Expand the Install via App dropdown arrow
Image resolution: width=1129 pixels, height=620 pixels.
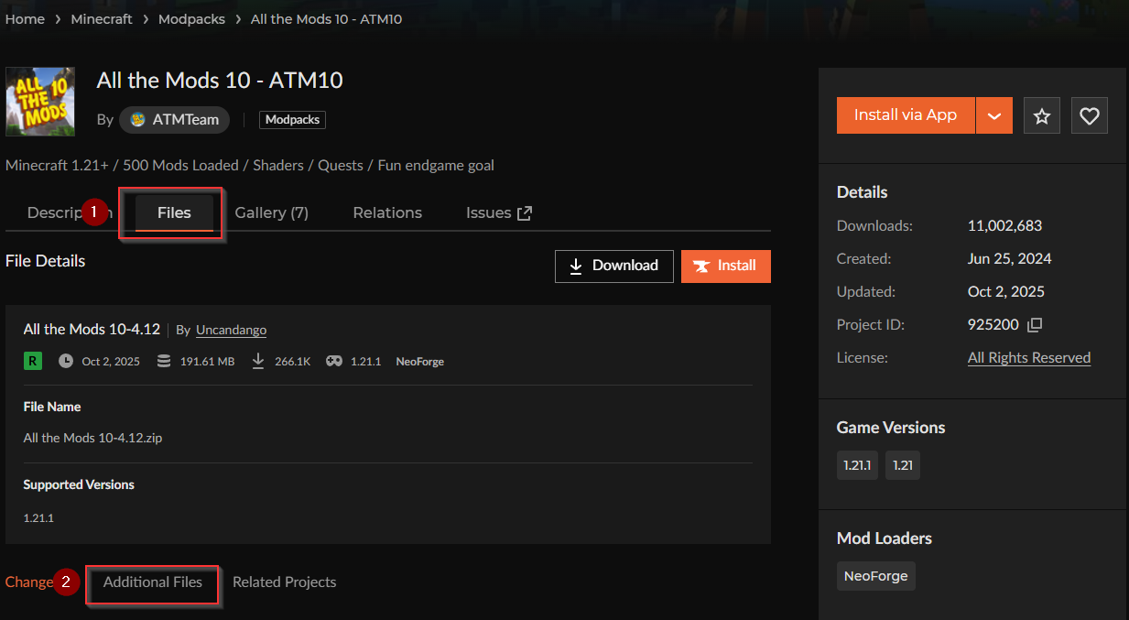tap(993, 115)
